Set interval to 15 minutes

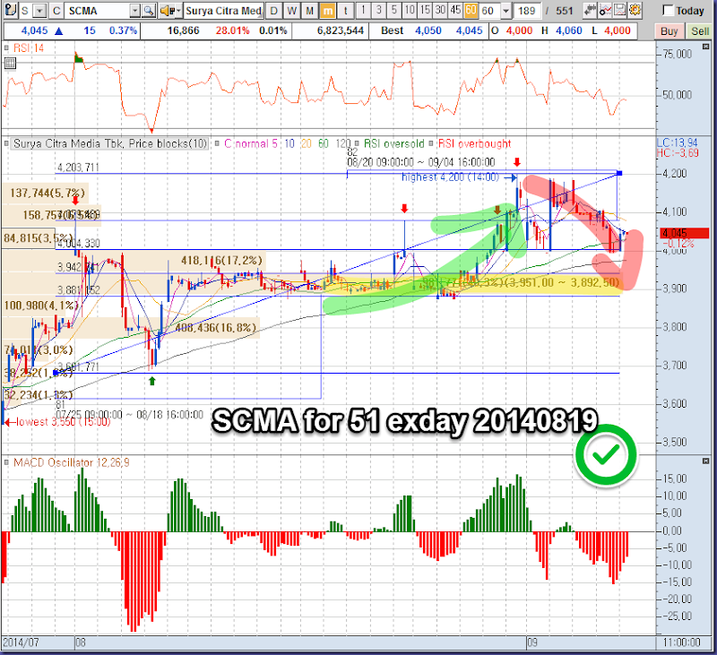pyautogui.click(x=425, y=10)
